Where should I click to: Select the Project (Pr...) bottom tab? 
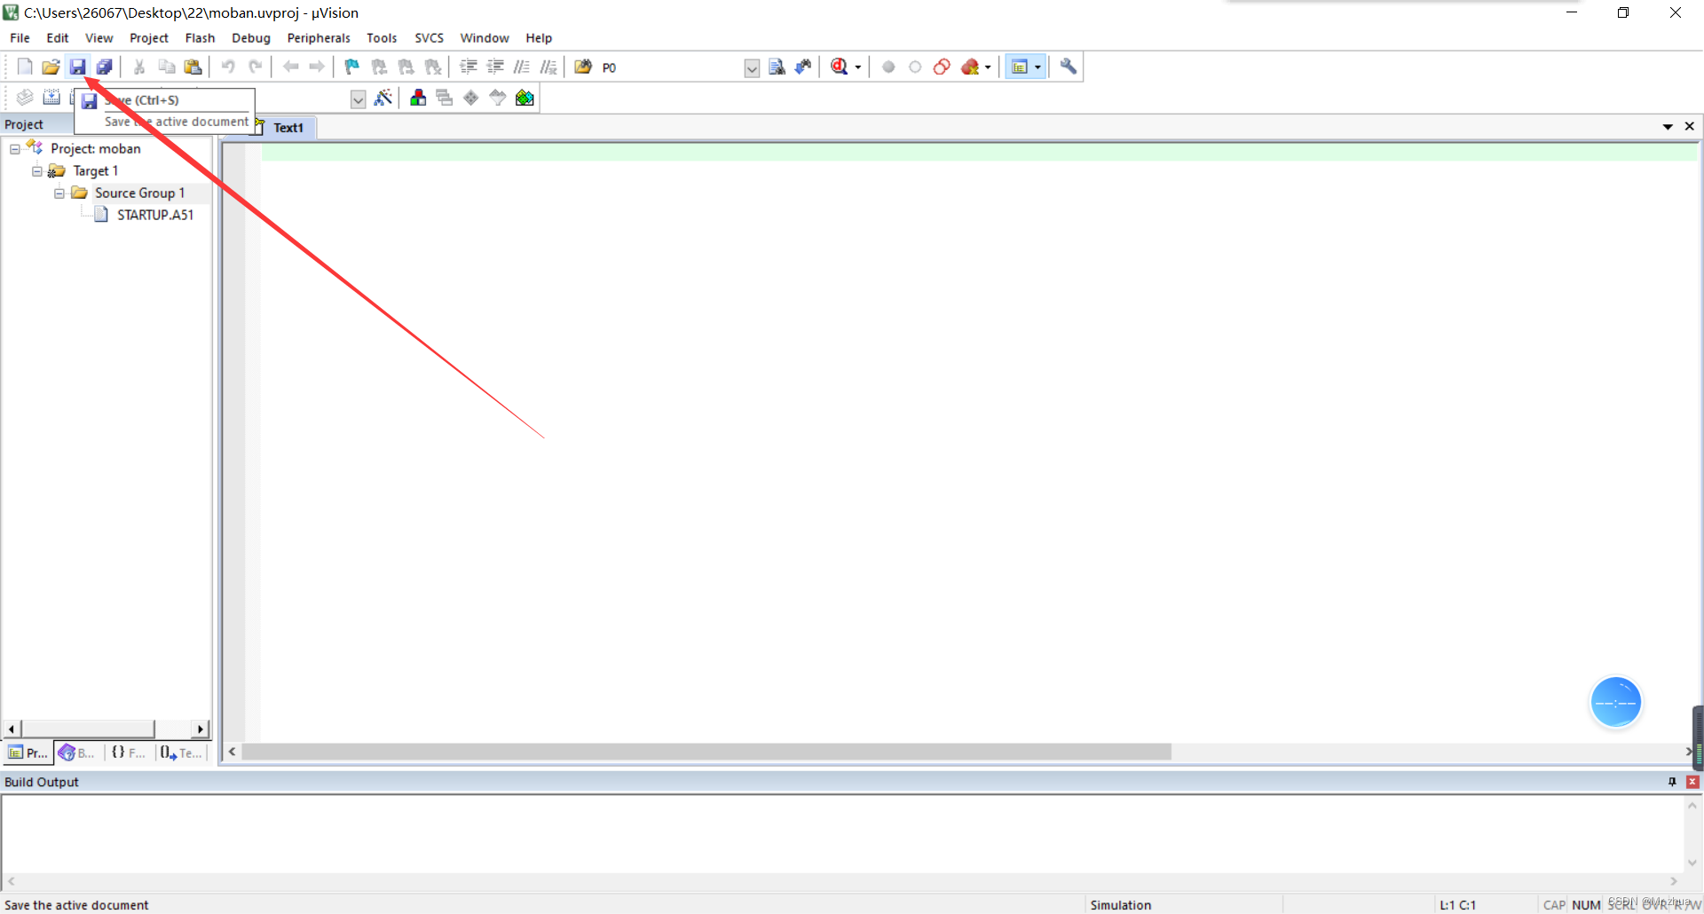click(28, 753)
